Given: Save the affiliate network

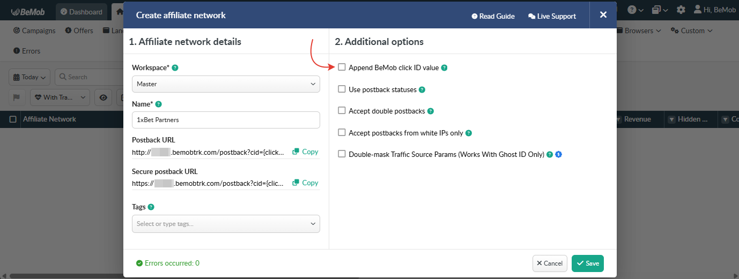Looking at the screenshot, I should pyautogui.click(x=588, y=263).
